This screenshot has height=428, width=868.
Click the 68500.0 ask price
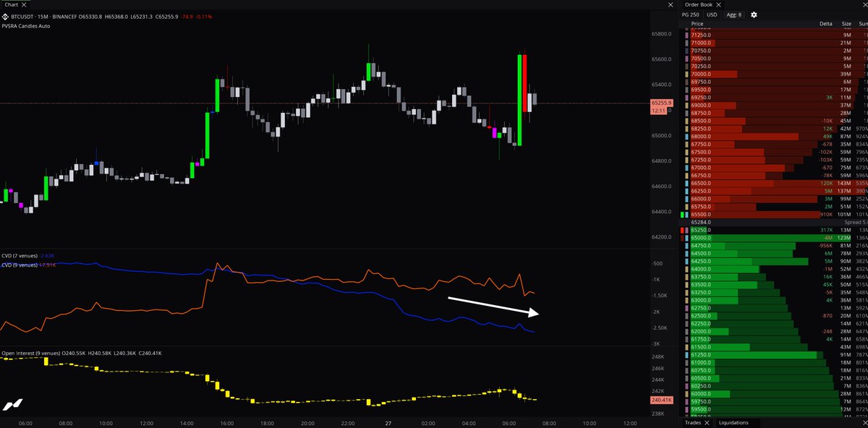click(x=701, y=121)
